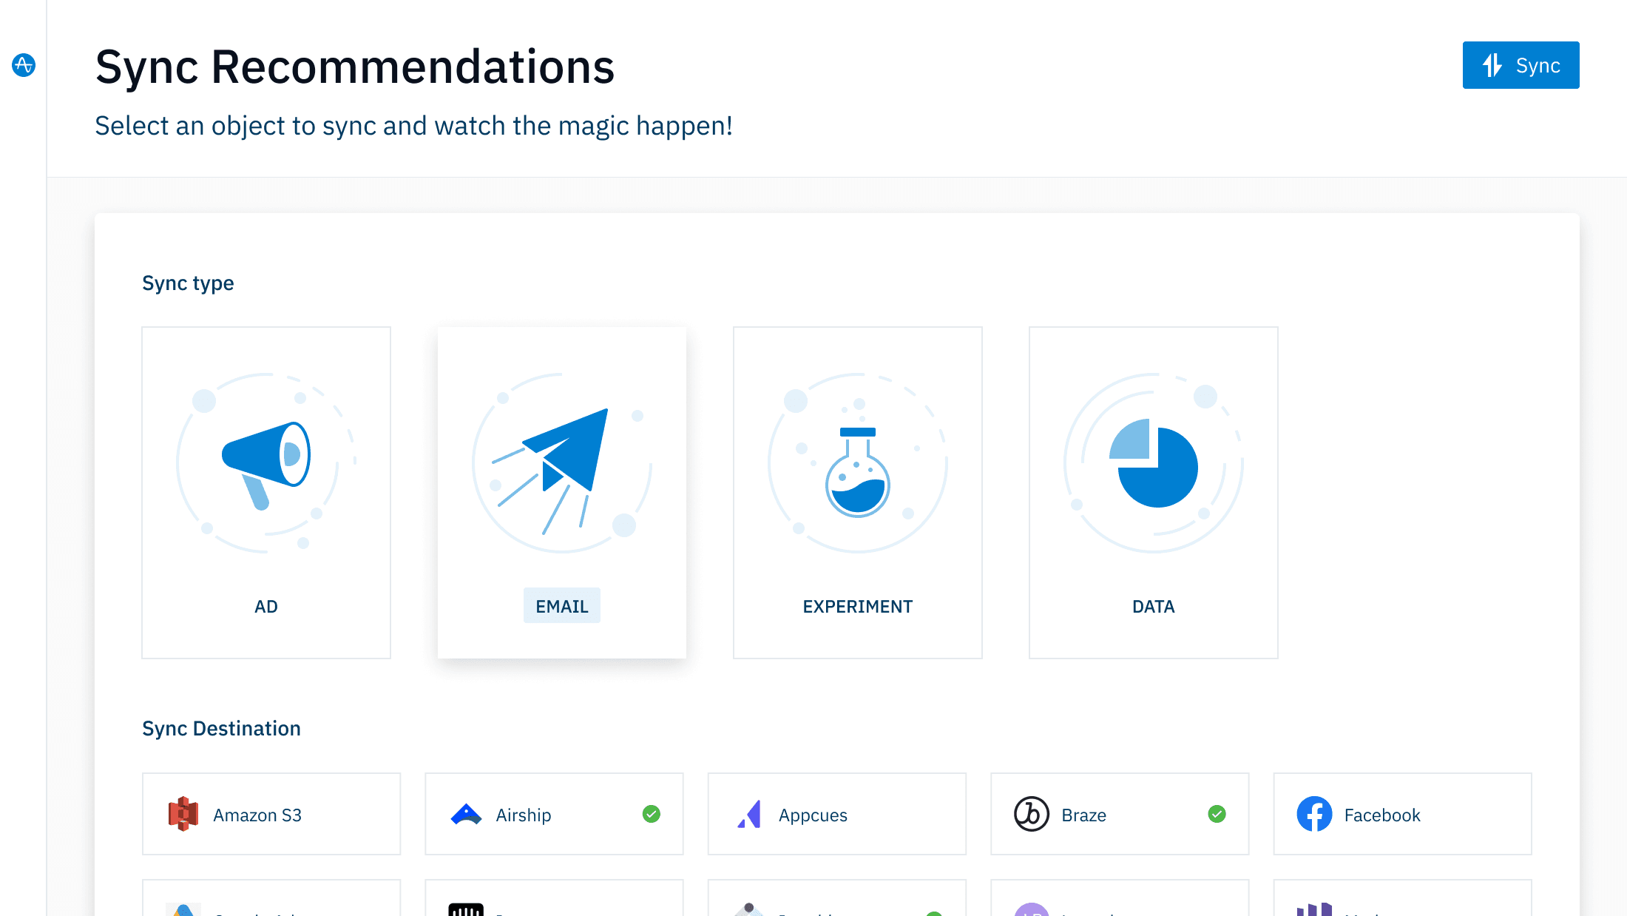Click the Appcues destination icon
Image resolution: width=1627 pixels, height=916 pixels.
tap(749, 814)
